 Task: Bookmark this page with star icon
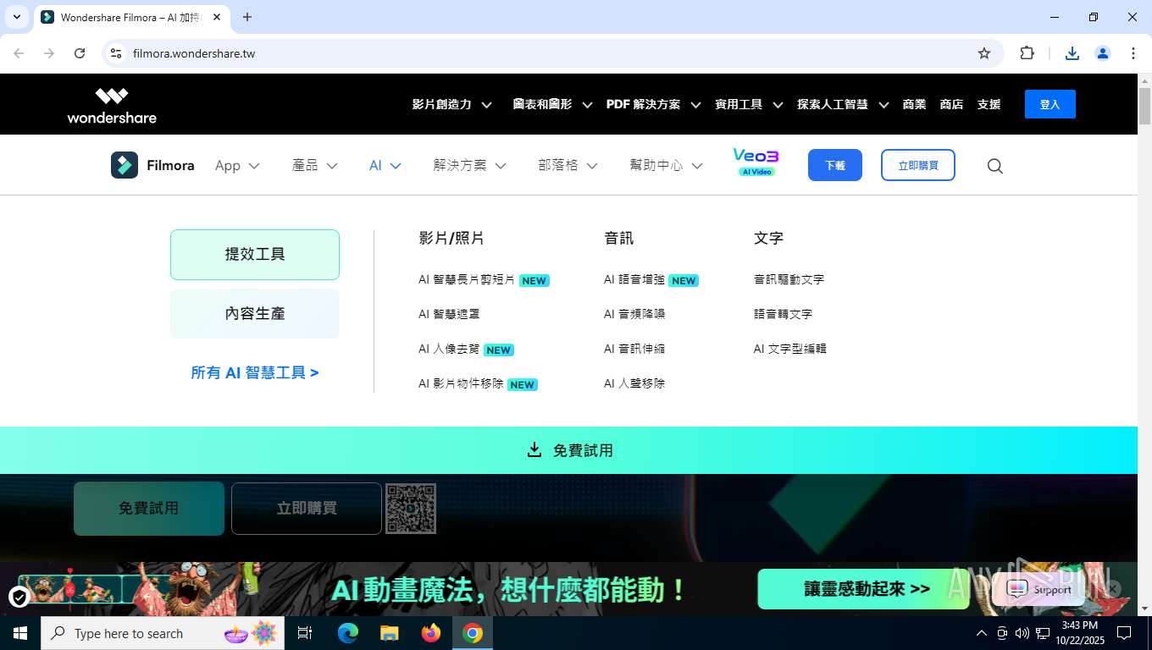click(984, 53)
